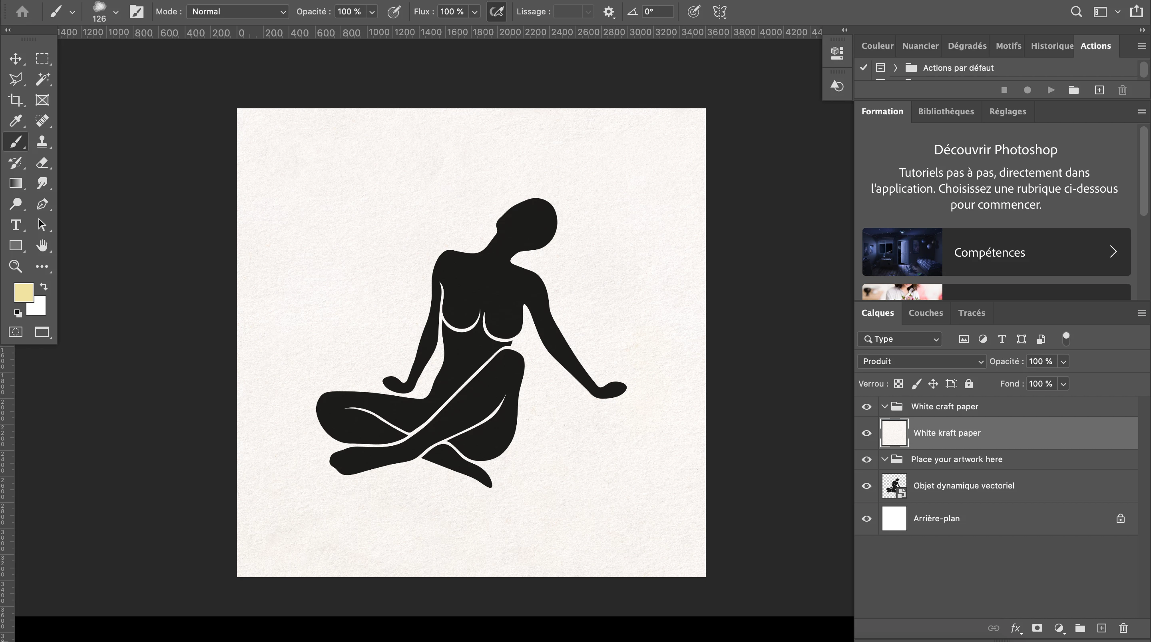Select the Move tool
Viewport: 1151px width, 642px height.
click(x=16, y=59)
